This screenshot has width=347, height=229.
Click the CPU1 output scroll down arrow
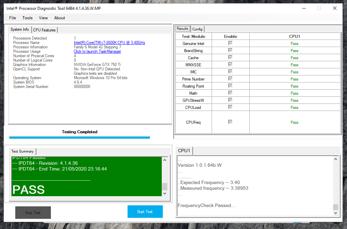click(336, 213)
